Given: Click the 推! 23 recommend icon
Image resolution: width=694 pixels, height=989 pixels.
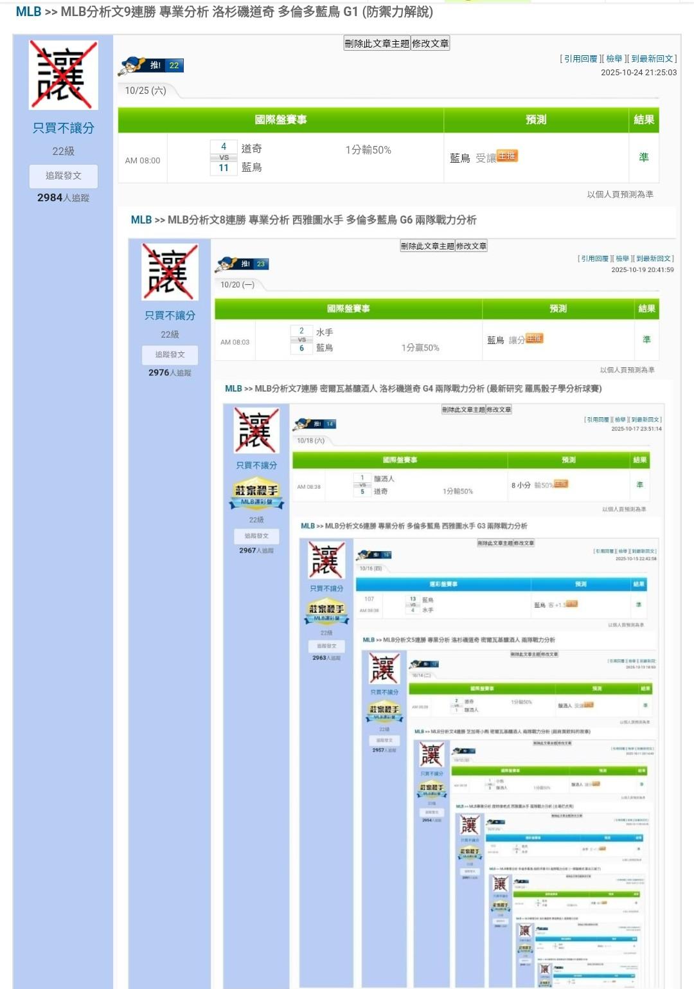Looking at the screenshot, I should (242, 264).
